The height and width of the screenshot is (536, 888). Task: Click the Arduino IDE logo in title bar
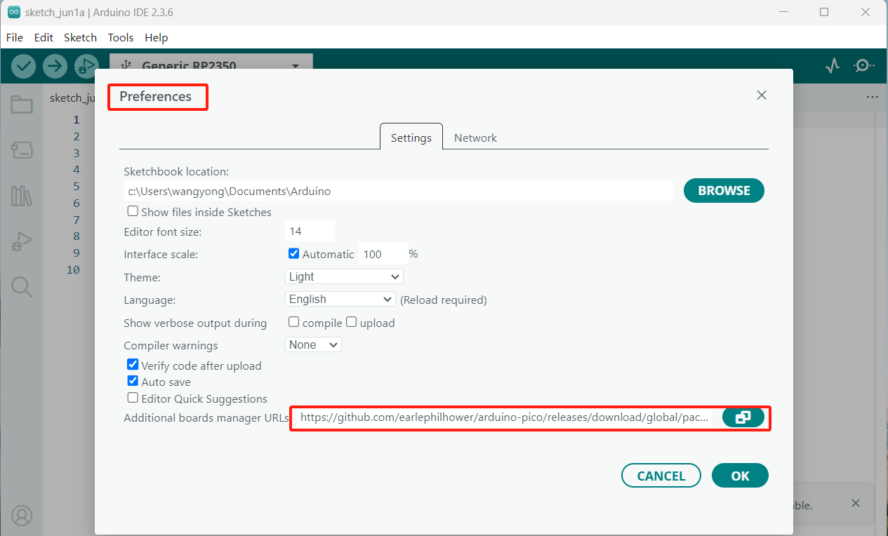click(13, 12)
